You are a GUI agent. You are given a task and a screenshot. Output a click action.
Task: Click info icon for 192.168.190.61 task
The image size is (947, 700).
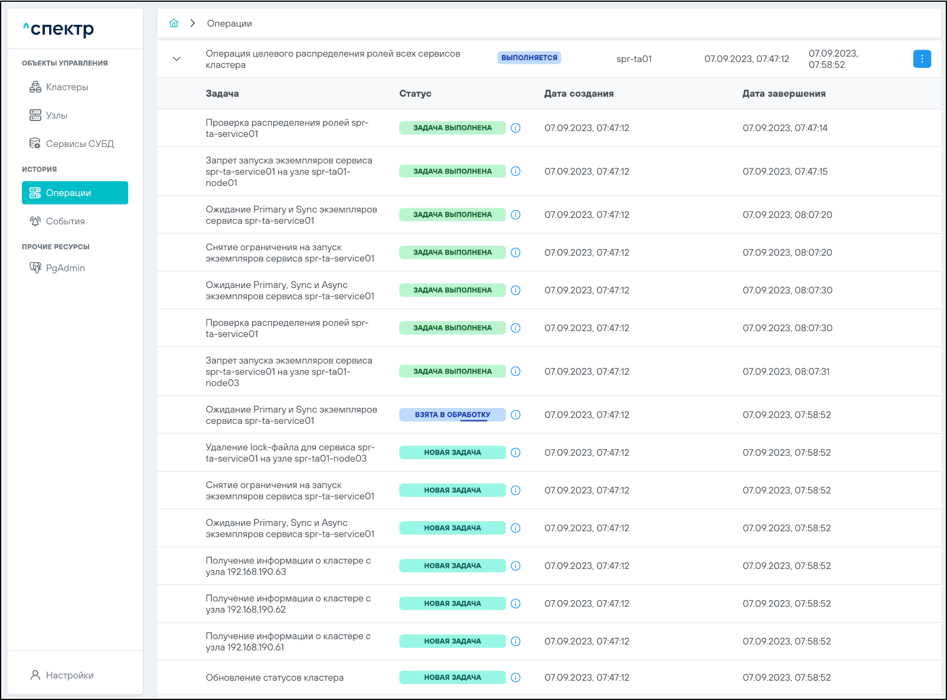(x=515, y=642)
